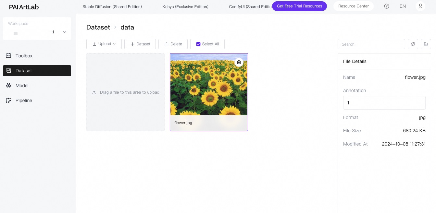Open ComfyUI (Shared Edition) tab
436x213 pixels.
[250, 6]
